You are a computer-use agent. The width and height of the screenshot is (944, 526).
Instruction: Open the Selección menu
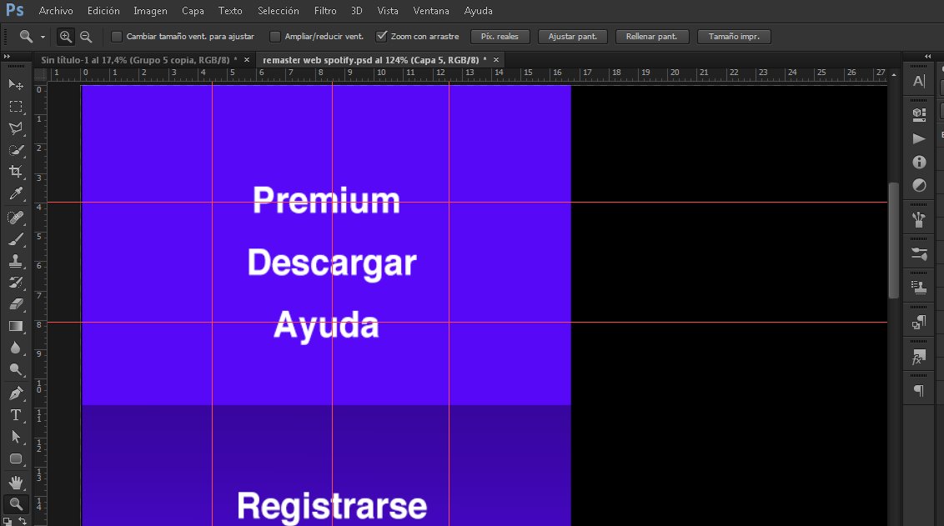[x=279, y=11]
